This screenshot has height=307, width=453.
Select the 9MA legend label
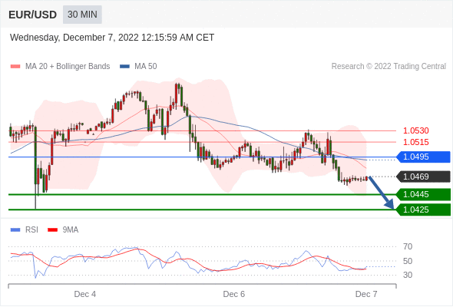pyautogui.click(x=71, y=230)
